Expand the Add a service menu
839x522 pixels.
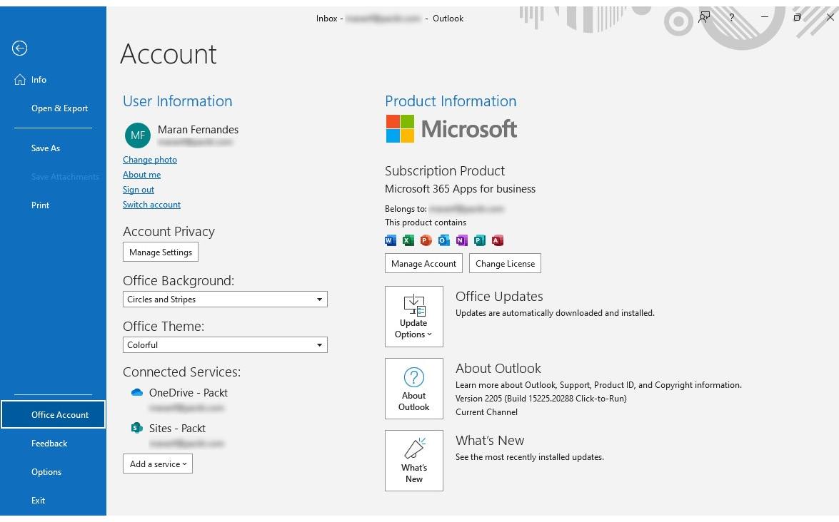coord(158,464)
